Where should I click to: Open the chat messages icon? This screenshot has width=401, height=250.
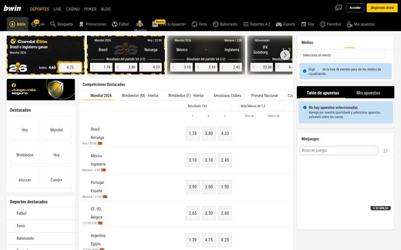(x=339, y=8)
